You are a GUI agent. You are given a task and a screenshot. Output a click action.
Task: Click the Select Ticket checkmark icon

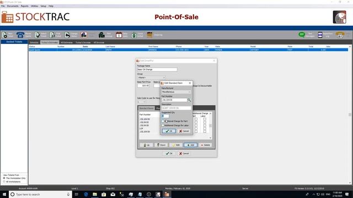coord(37,35)
